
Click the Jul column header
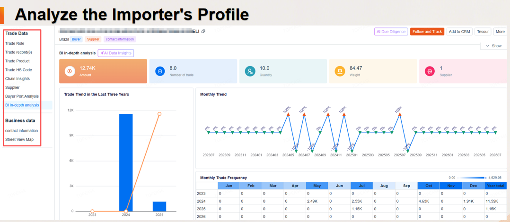tap(361, 186)
